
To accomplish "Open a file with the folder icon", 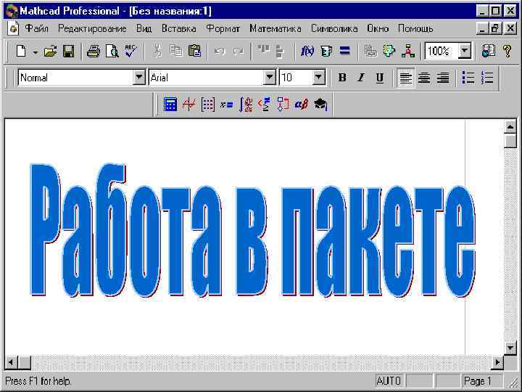I will pyautogui.click(x=50, y=52).
